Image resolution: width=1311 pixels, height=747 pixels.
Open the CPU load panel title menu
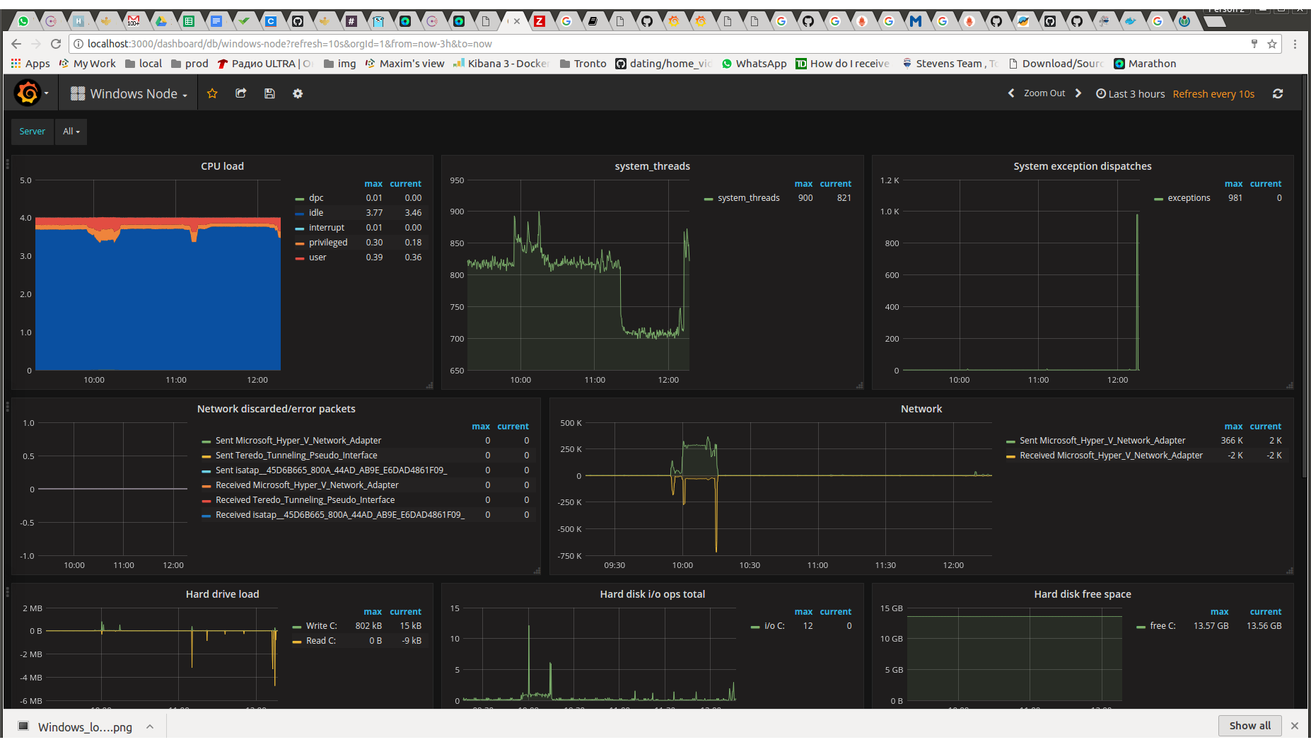tap(222, 166)
